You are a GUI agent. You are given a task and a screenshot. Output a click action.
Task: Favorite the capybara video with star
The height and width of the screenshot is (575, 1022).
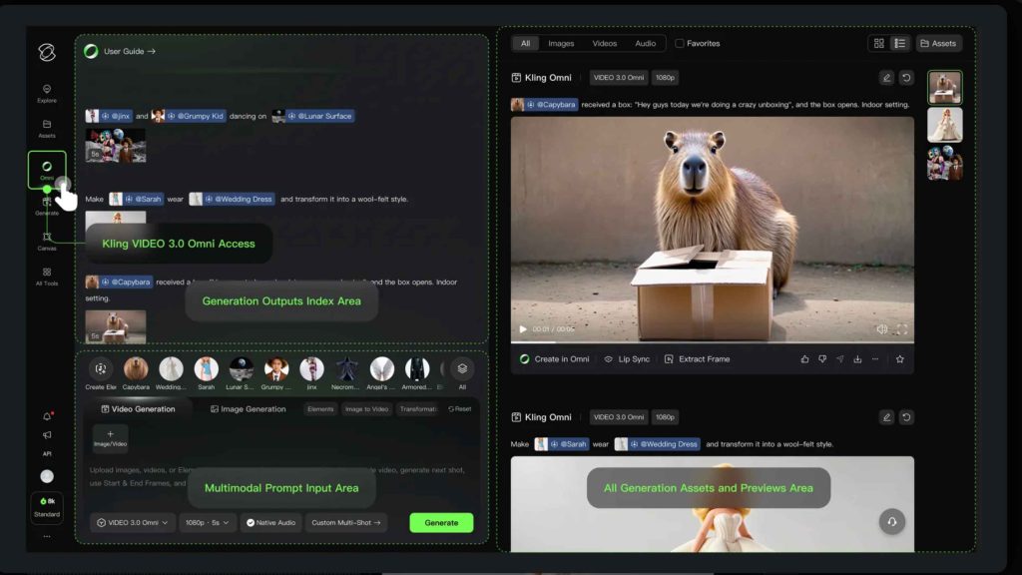click(x=900, y=359)
